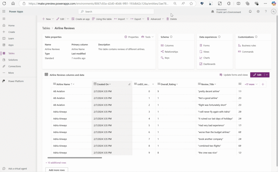Open the settings gear in header
Image resolution: width=278 pixels, height=172 pixels.
(258, 11)
